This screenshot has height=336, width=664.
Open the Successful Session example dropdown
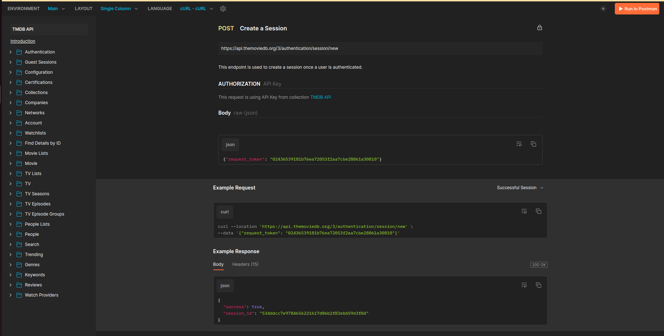coord(520,188)
